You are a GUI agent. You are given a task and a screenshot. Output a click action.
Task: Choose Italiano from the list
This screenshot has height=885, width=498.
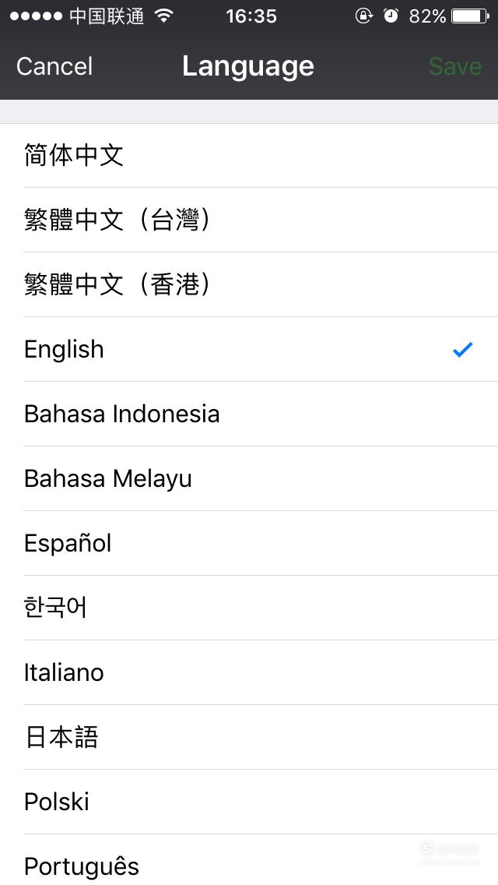[249, 672]
